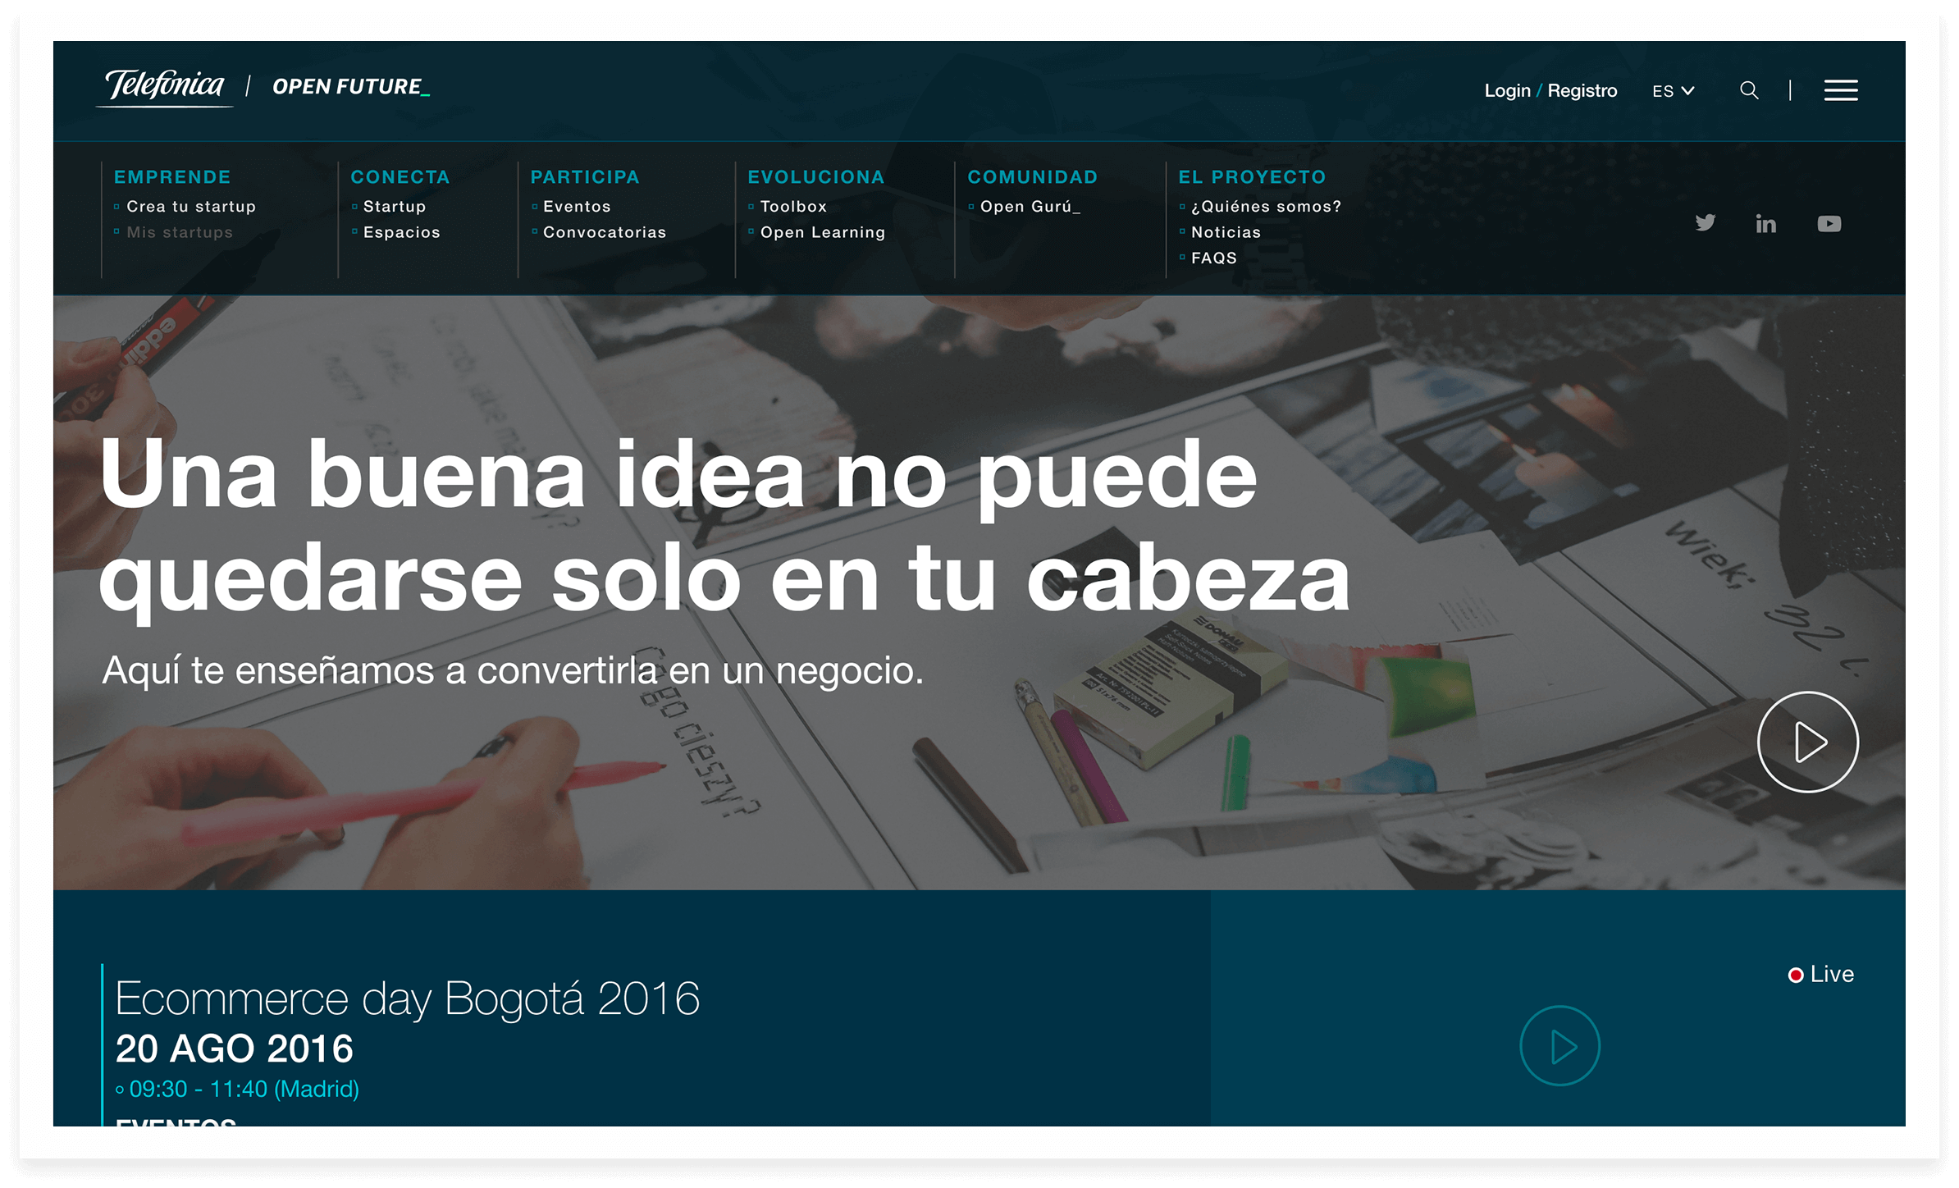Click the Live indicator
Screen dimensions: 1959x1188
tap(1821, 974)
